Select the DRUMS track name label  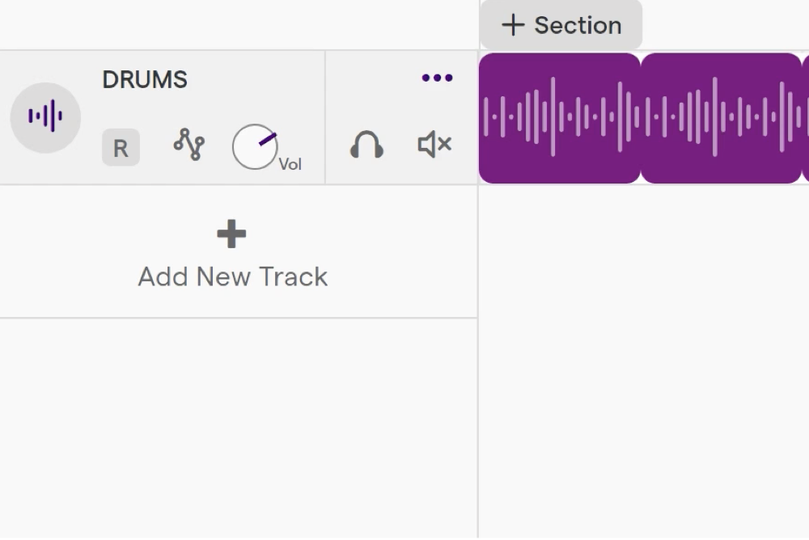point(145,80)
